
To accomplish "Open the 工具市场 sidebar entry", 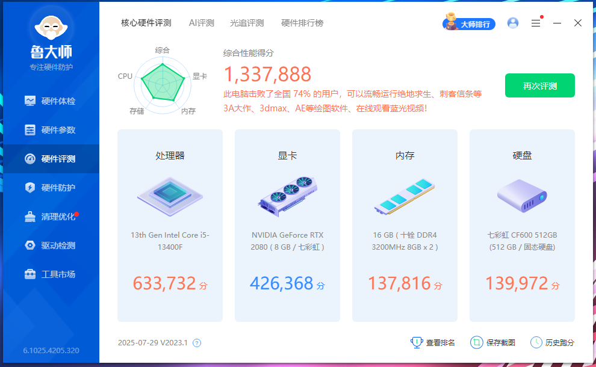I will (x=51, y=274).
